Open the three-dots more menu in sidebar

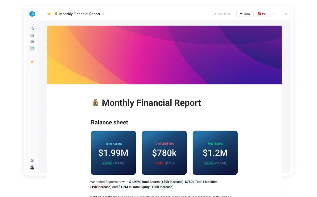tap(32, 55)
